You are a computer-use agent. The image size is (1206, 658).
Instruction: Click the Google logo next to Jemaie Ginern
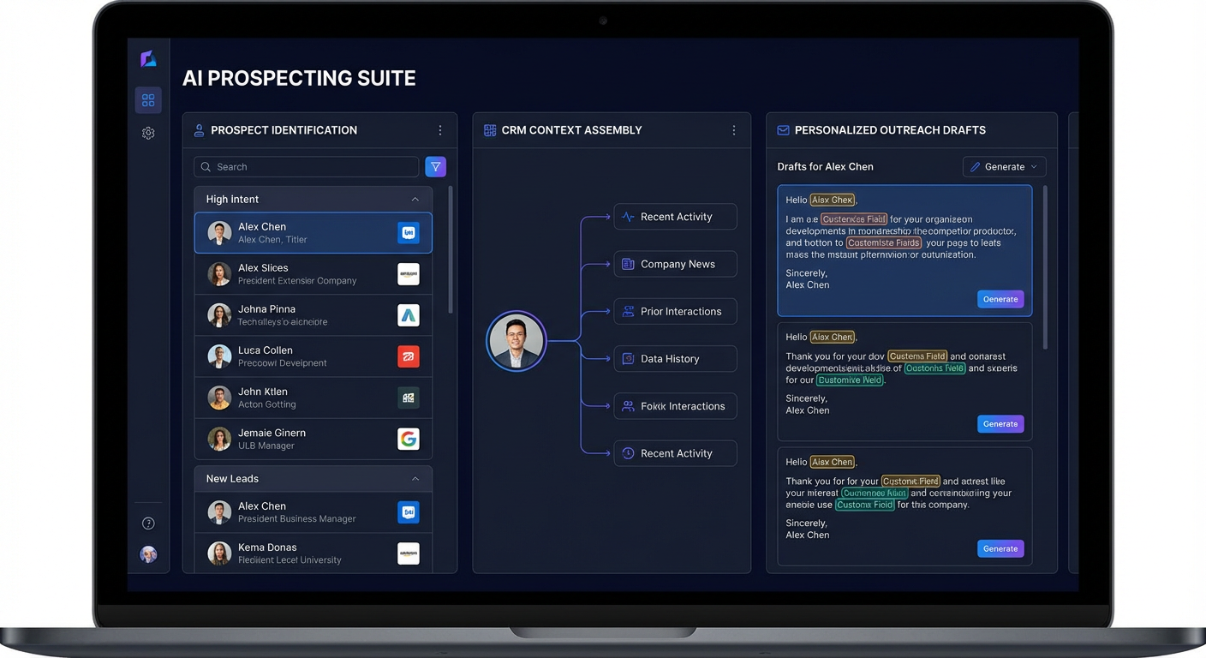(x=409, y=439)
